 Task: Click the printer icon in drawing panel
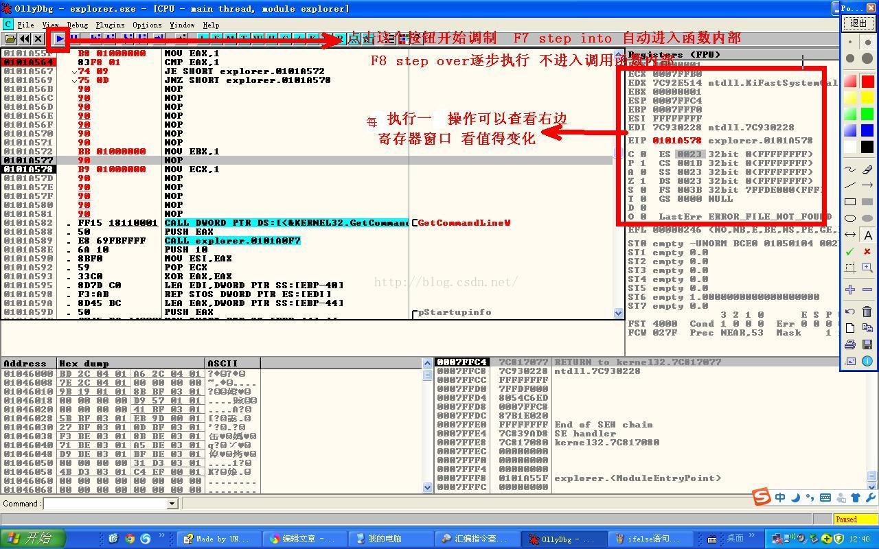click(x=850, y=344)
